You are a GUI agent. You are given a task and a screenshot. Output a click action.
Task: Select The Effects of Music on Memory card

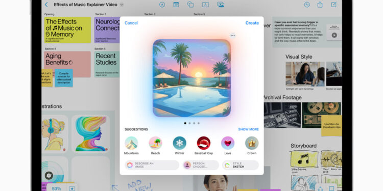[67, 30]
